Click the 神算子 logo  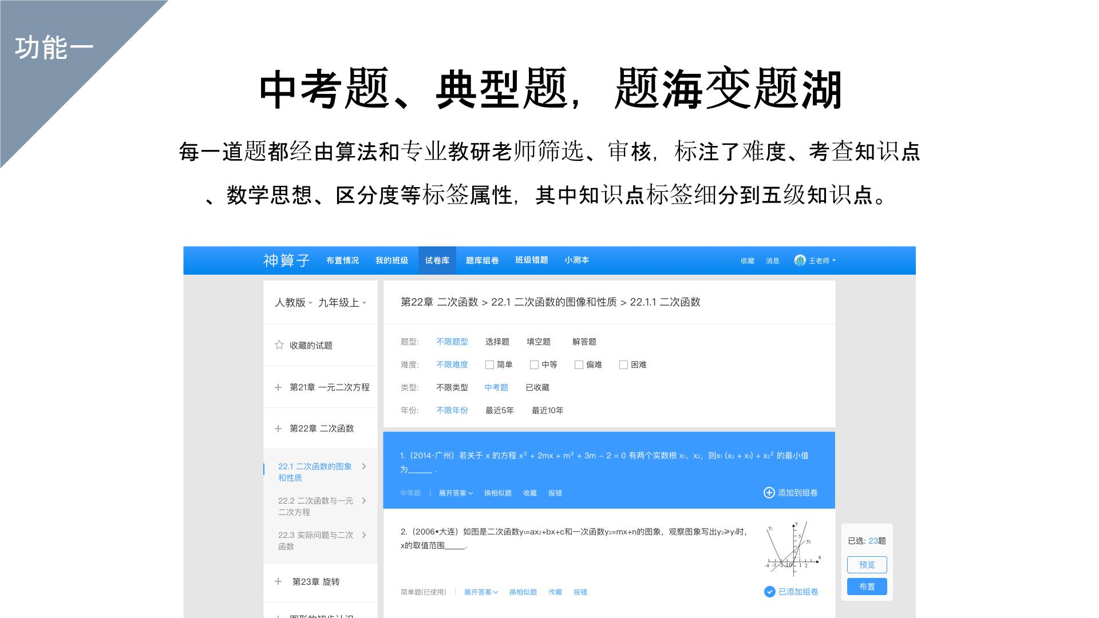[286, 260]
